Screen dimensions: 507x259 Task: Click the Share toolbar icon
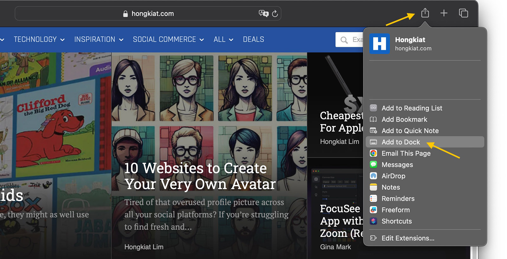pos(425,13)
